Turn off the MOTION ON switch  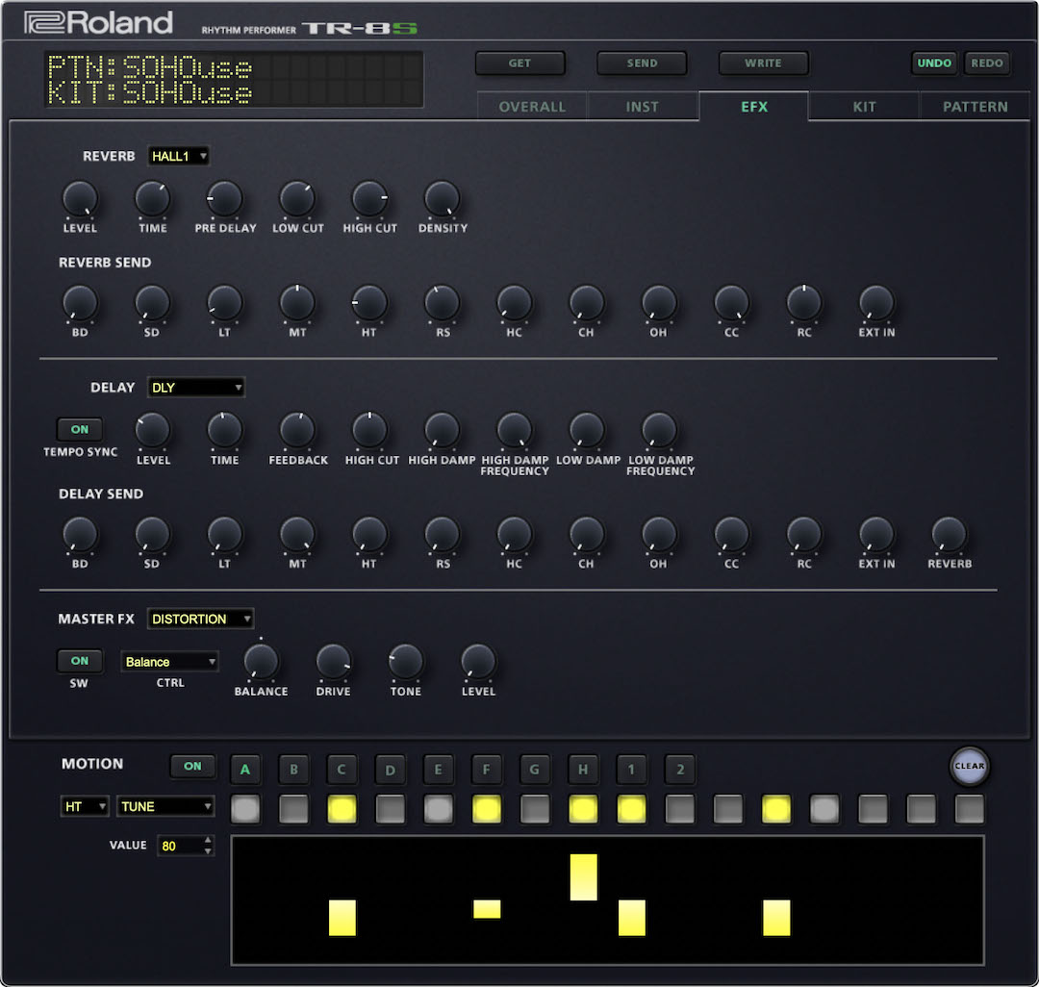tap(192, 766)
